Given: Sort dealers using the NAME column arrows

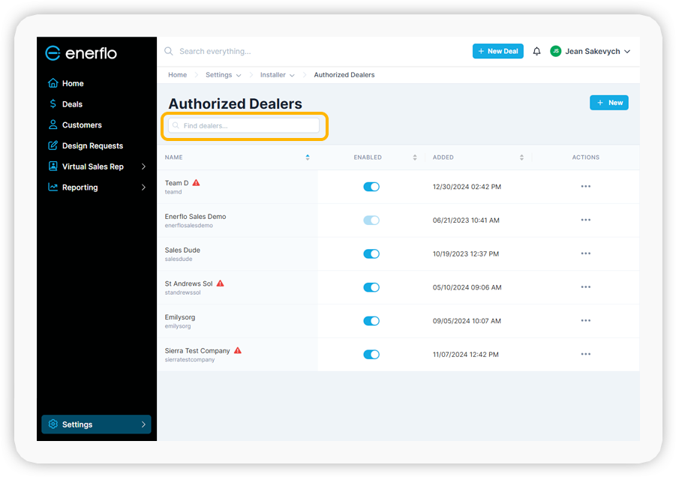Looking at the screenshot, I should point(308,157).
